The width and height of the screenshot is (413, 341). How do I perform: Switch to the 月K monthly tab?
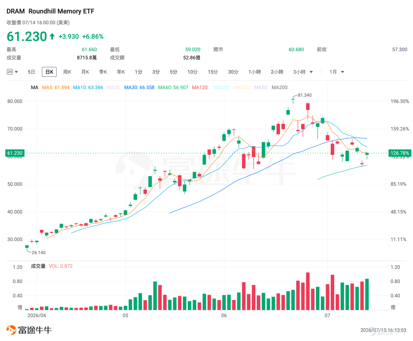pos(85,72)
